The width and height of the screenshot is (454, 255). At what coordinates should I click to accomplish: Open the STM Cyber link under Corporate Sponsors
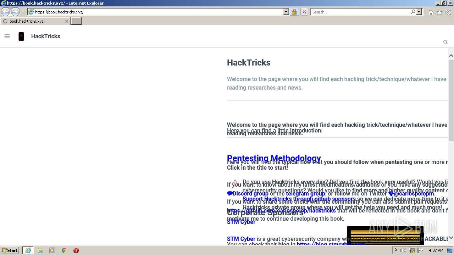[x=241, y=222]
